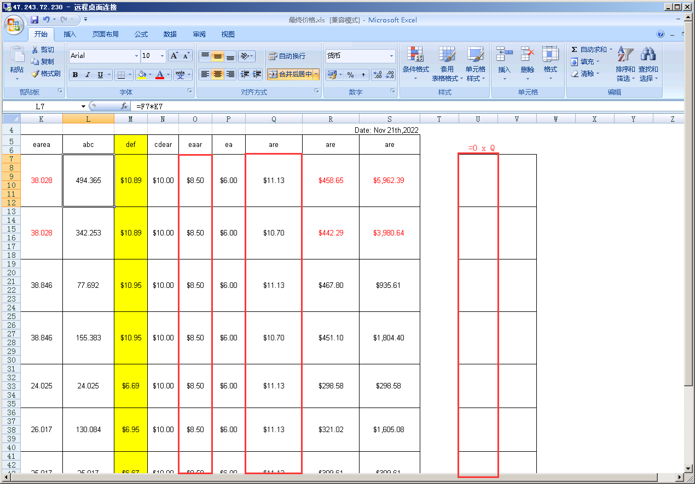Viewport: 695px width, 484px height.
Task: Open Conditional Formatting (条件格式)
Action: click(x=415, y=63)
